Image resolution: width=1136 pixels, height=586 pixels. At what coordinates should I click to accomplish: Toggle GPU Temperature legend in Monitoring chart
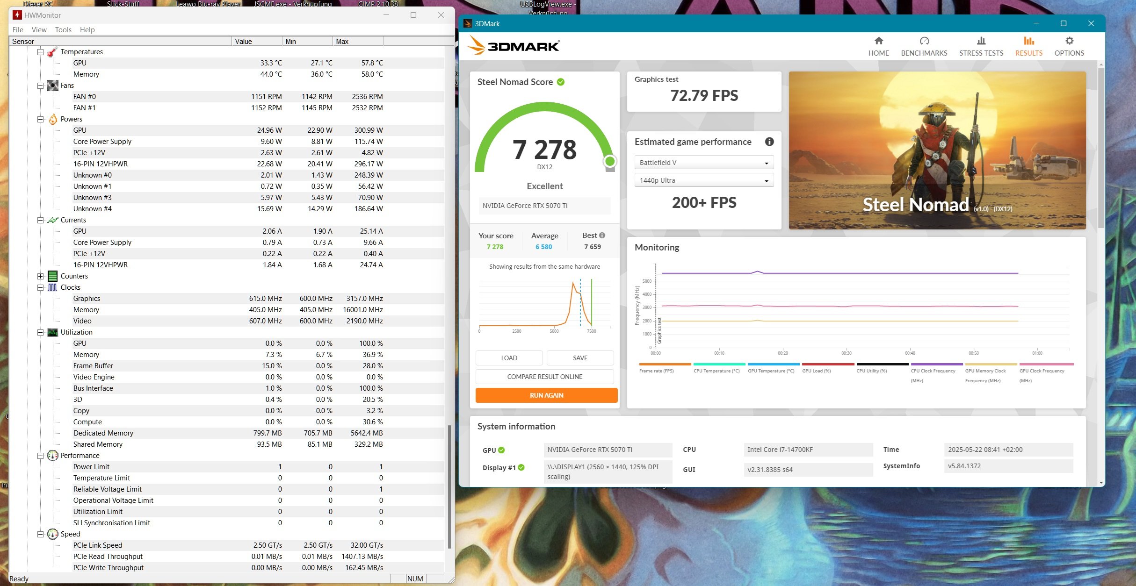(x=771, y=371)
